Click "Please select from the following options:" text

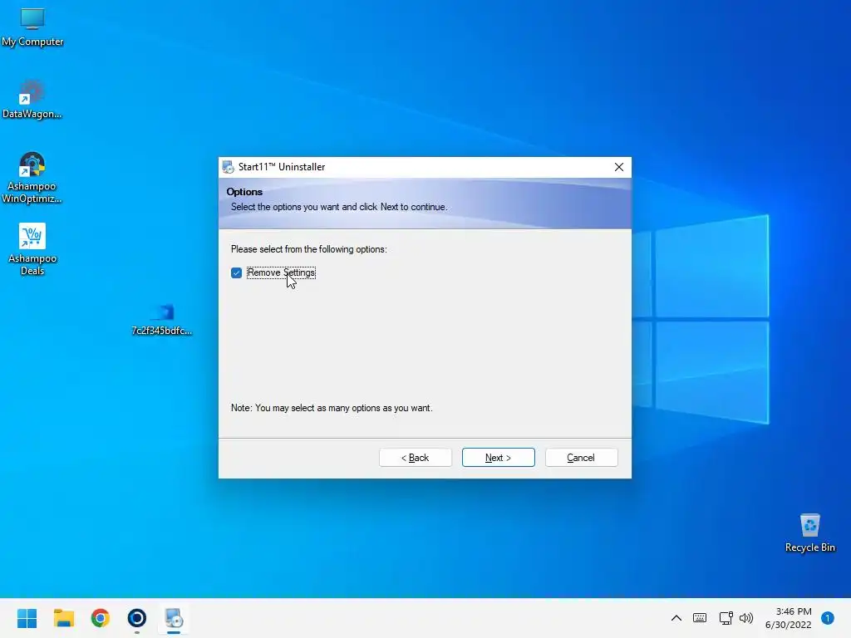(x=309, y=249)
